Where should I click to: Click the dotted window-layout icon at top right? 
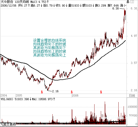[132, 2]
